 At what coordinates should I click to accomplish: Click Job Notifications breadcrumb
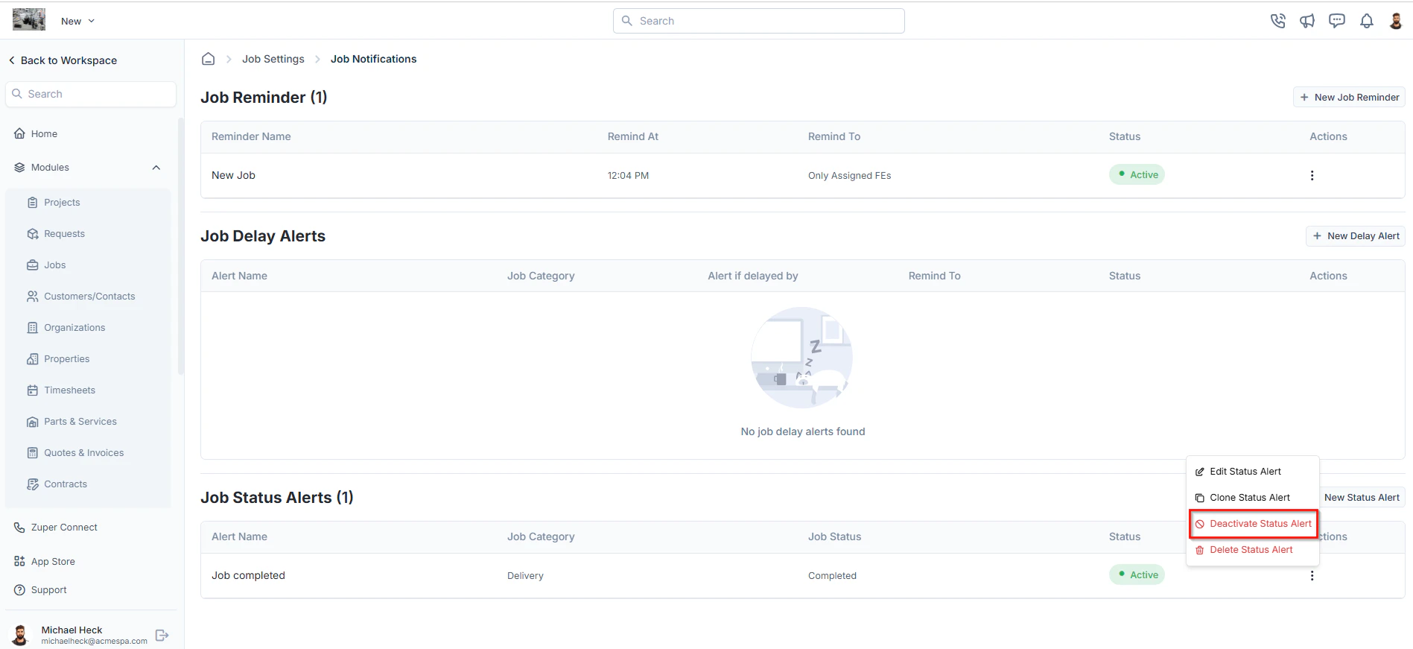point(374,59)
